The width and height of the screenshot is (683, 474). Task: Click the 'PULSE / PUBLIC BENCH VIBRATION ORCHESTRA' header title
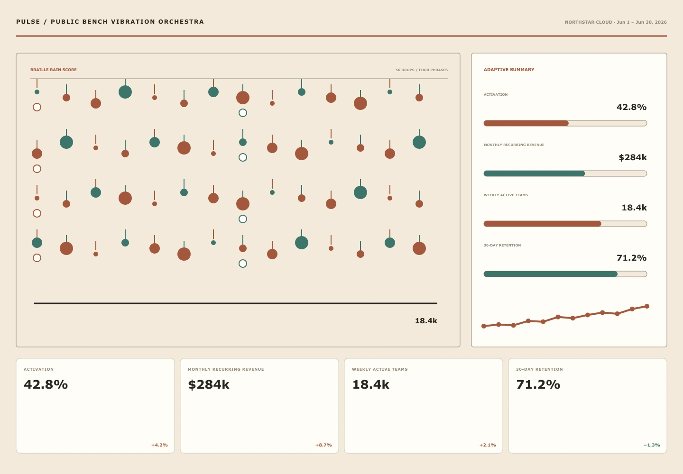[110, 22]
